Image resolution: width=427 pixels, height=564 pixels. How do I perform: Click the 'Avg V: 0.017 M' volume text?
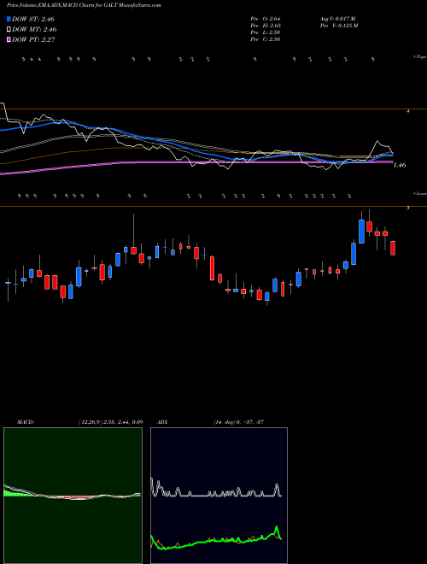[x=338, y=19]
